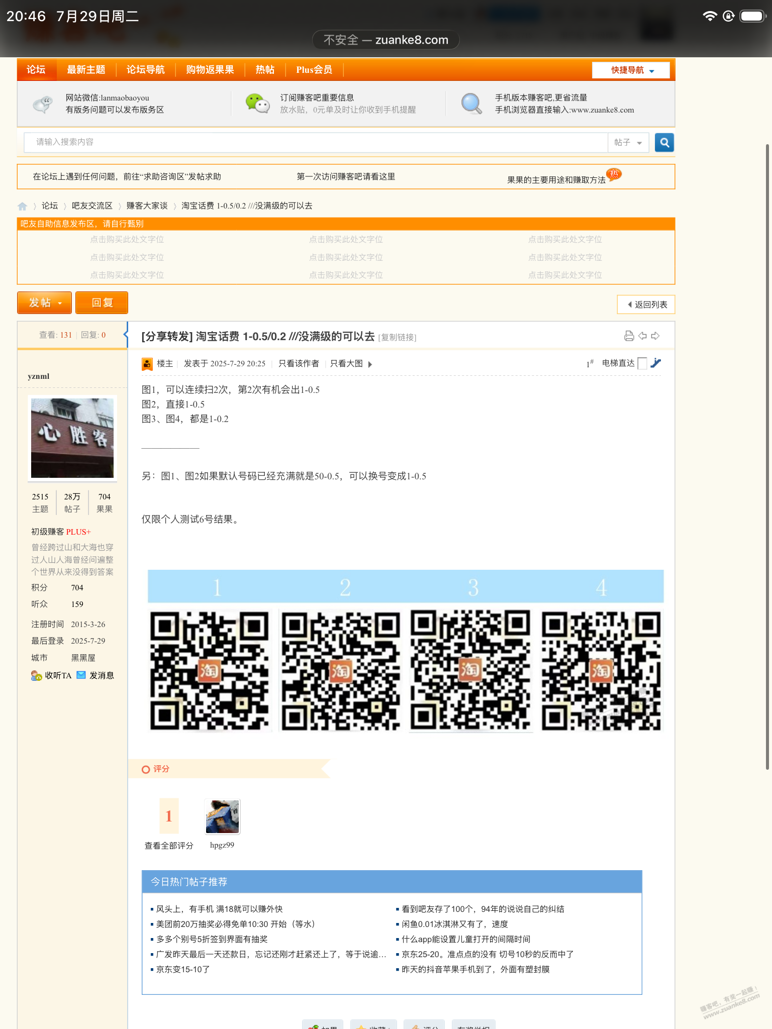Open 前往求助咨询区发帖求助 notice link
772x1029 pixels.
127,177
